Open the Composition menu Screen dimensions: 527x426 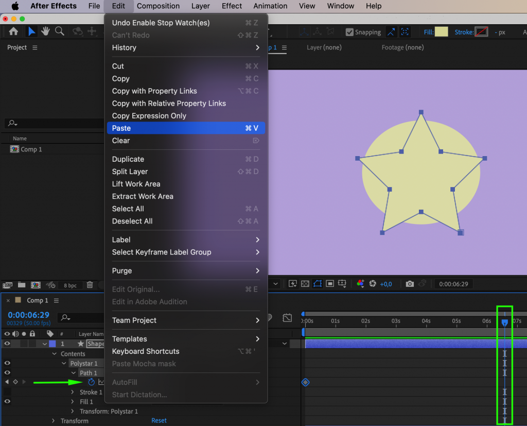[x=158, y=6]
